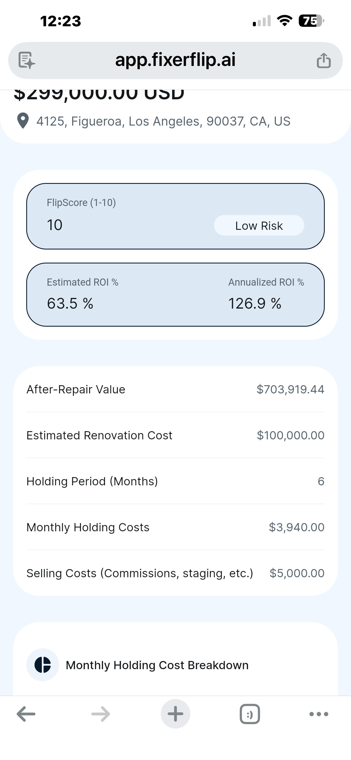This screenshot has height=760, width=351.
Task: Open a new tab with plus button
Action: point(175,714)
